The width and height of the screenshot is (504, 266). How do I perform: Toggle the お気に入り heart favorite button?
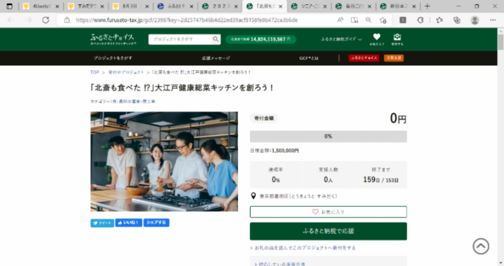click(x=328, y=212)
